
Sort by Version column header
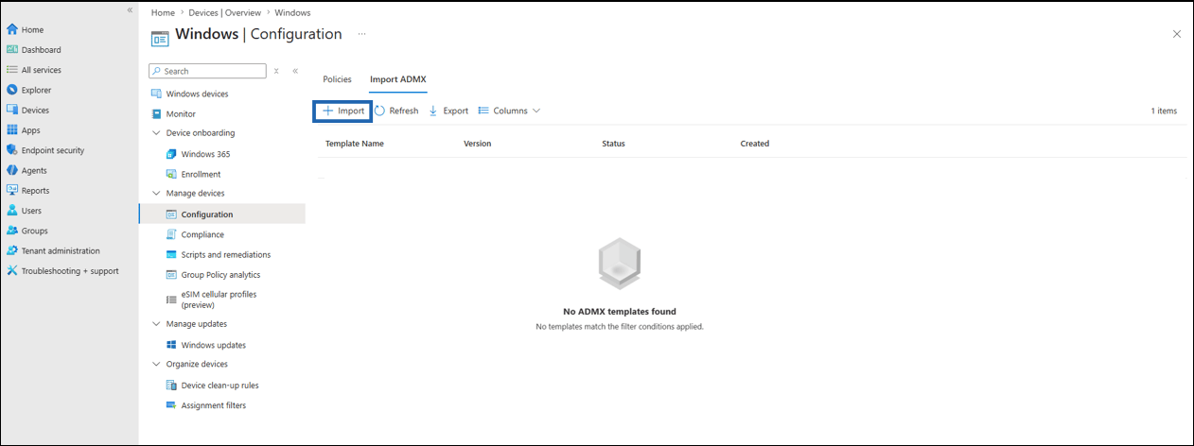pos(477,144)
